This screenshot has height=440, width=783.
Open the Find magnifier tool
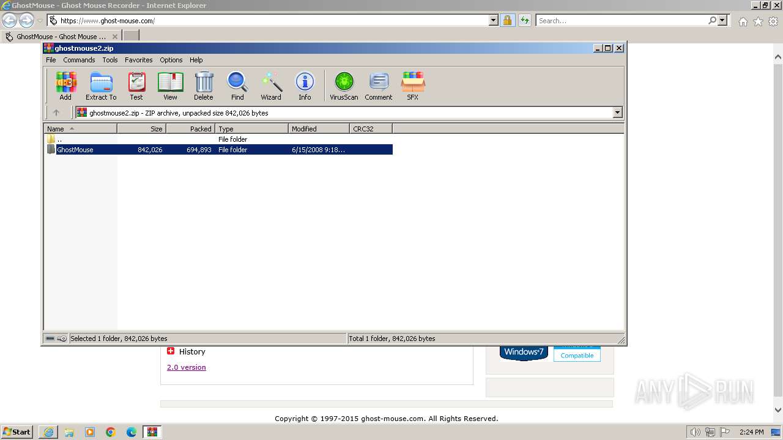pos(237,86)
